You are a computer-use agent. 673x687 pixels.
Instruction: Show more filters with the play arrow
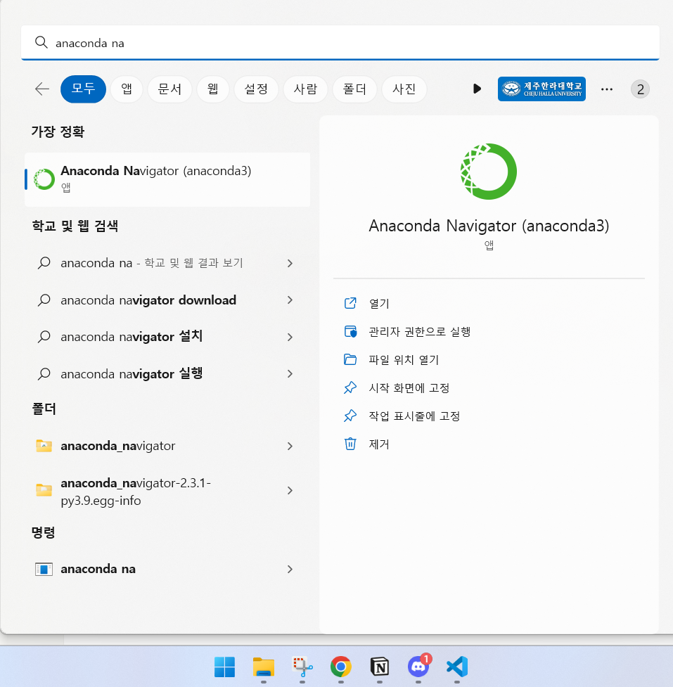[477, 89]
